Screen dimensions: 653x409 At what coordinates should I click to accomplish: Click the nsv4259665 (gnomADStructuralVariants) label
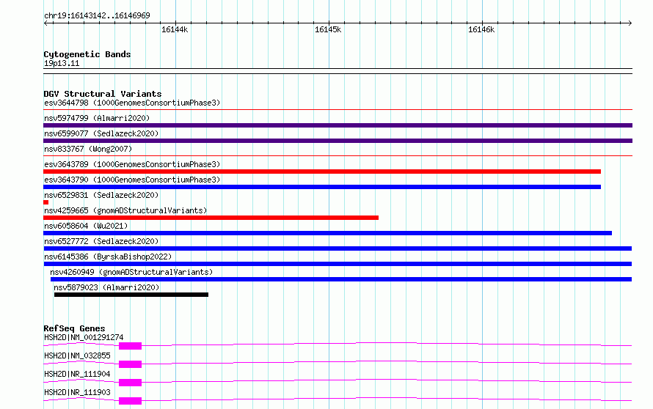(x=125, y=210)
